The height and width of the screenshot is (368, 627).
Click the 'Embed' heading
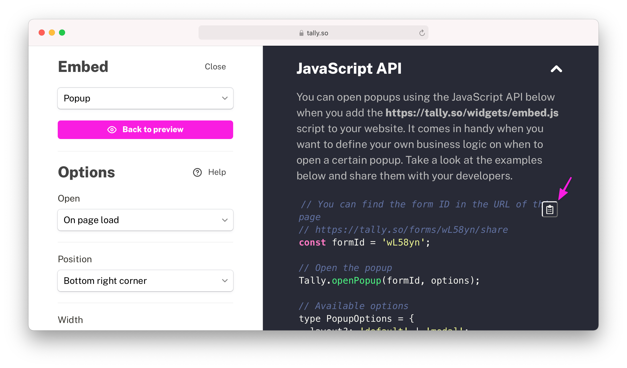click(x=83, y=67)
